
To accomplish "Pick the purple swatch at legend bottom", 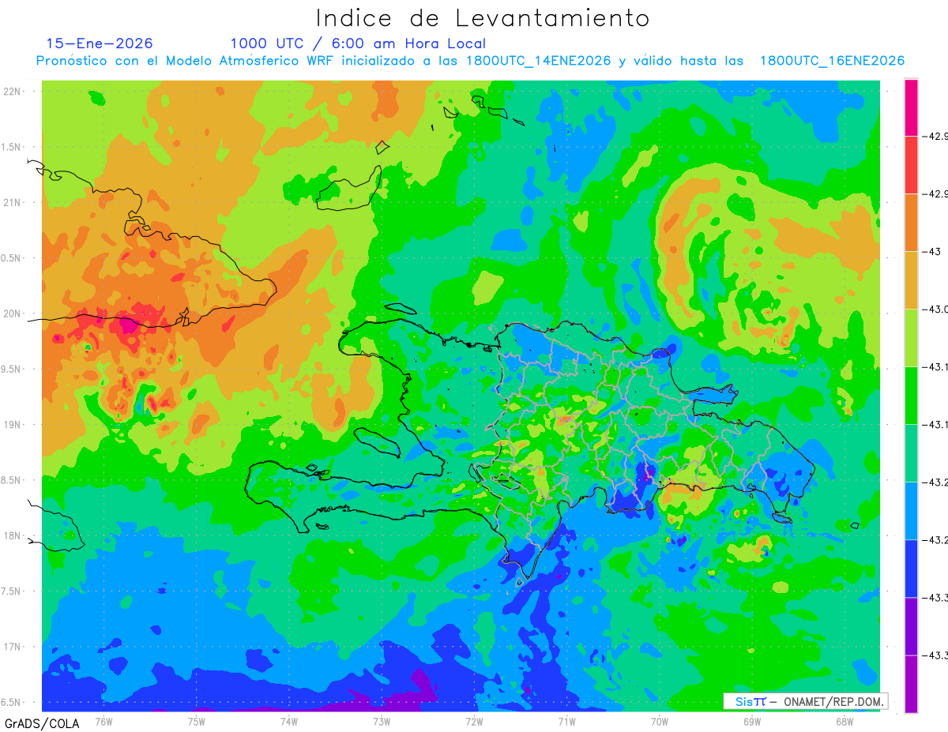I will (x=911, y=684).
